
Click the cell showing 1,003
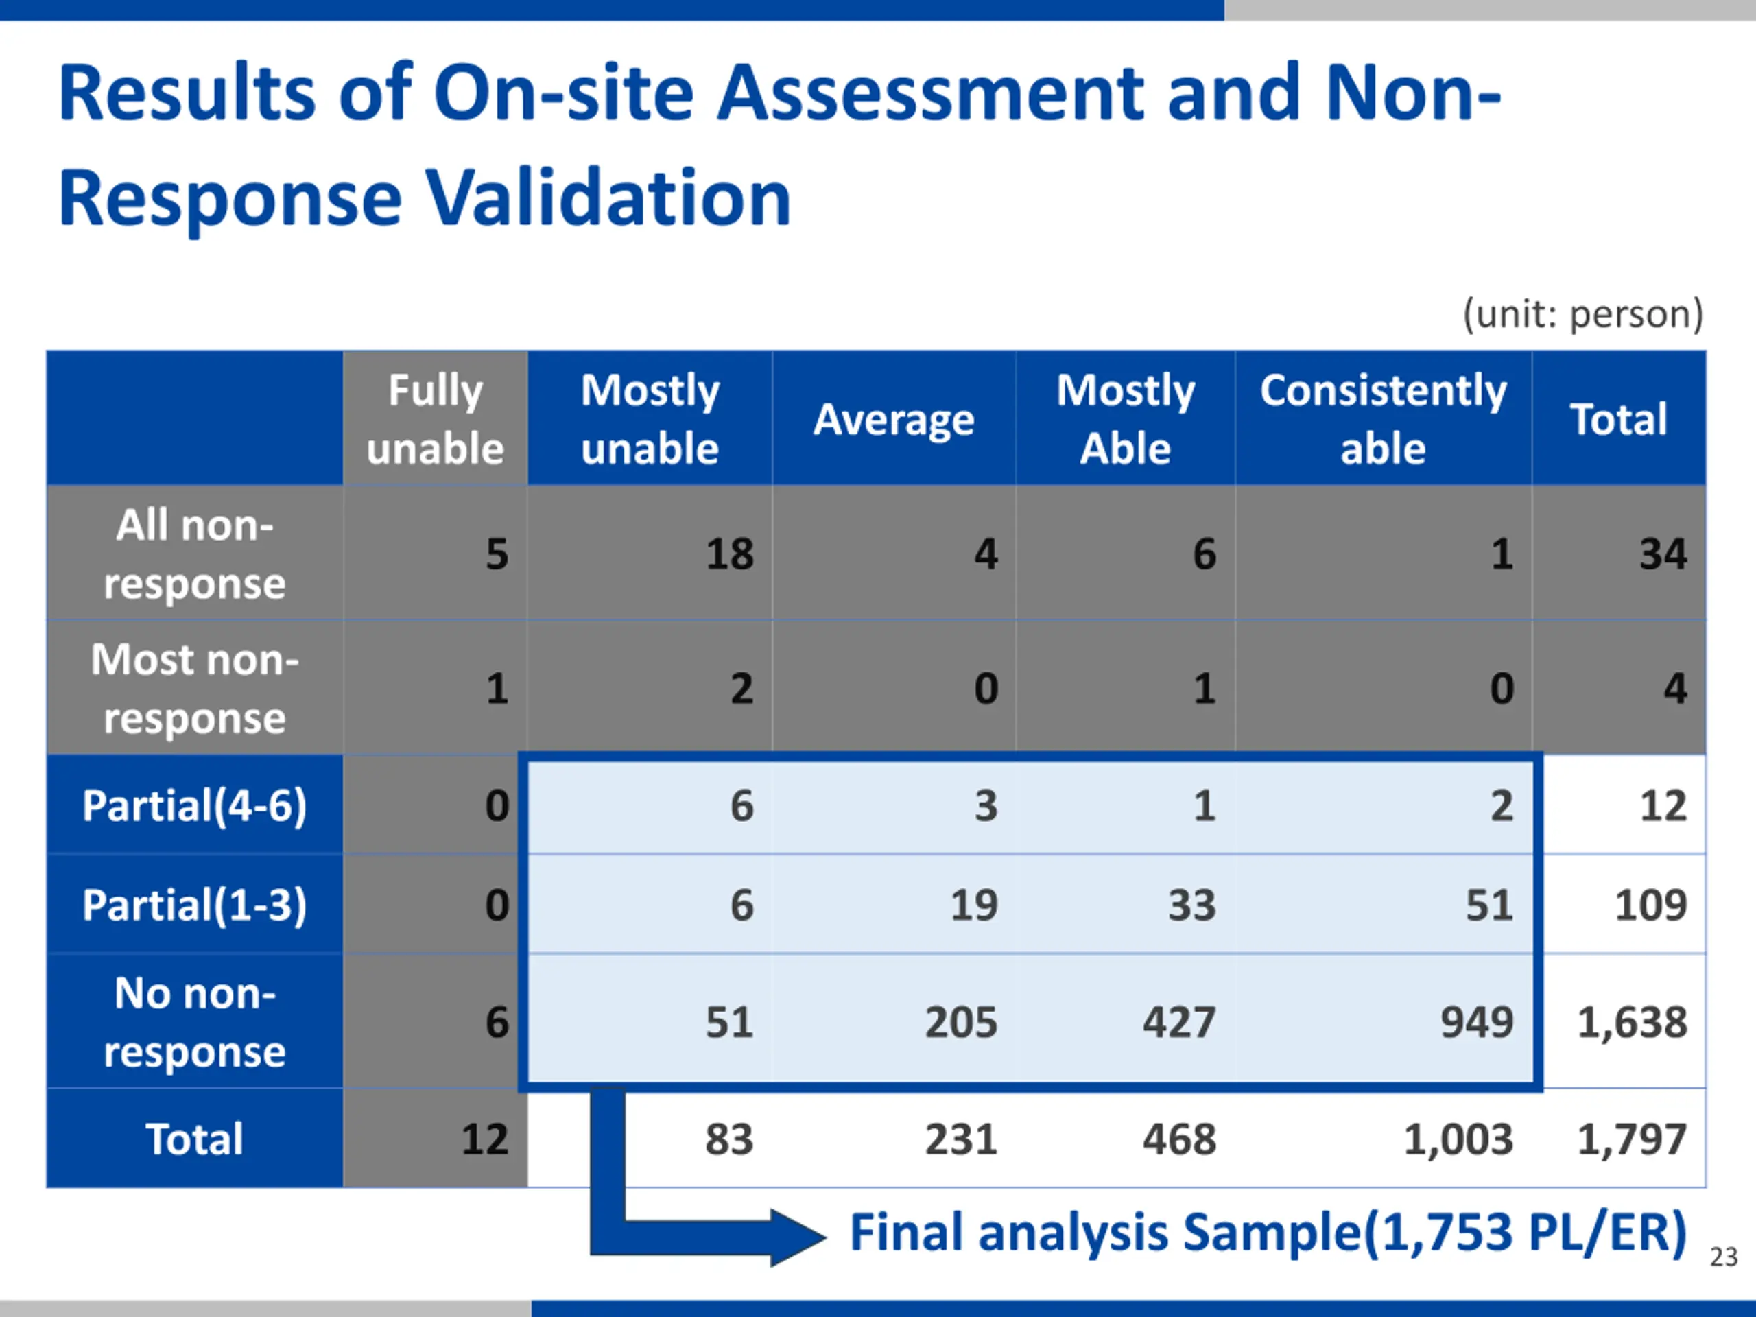tap(1458, 1139)
